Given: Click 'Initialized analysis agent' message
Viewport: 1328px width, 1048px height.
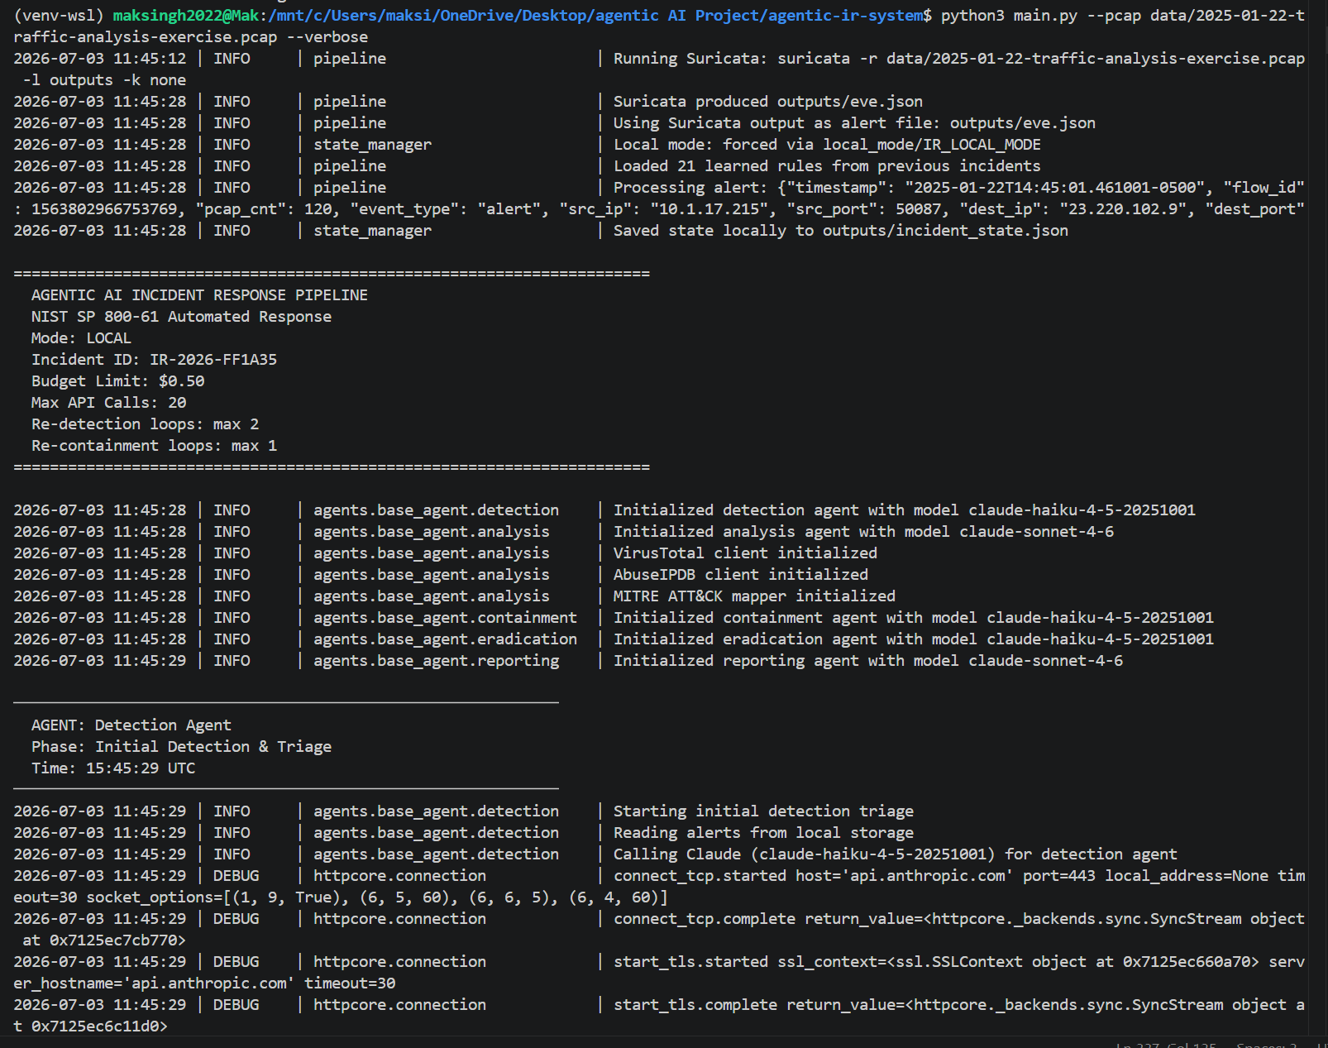Looking at the screenshot, I should click(863, 532).
